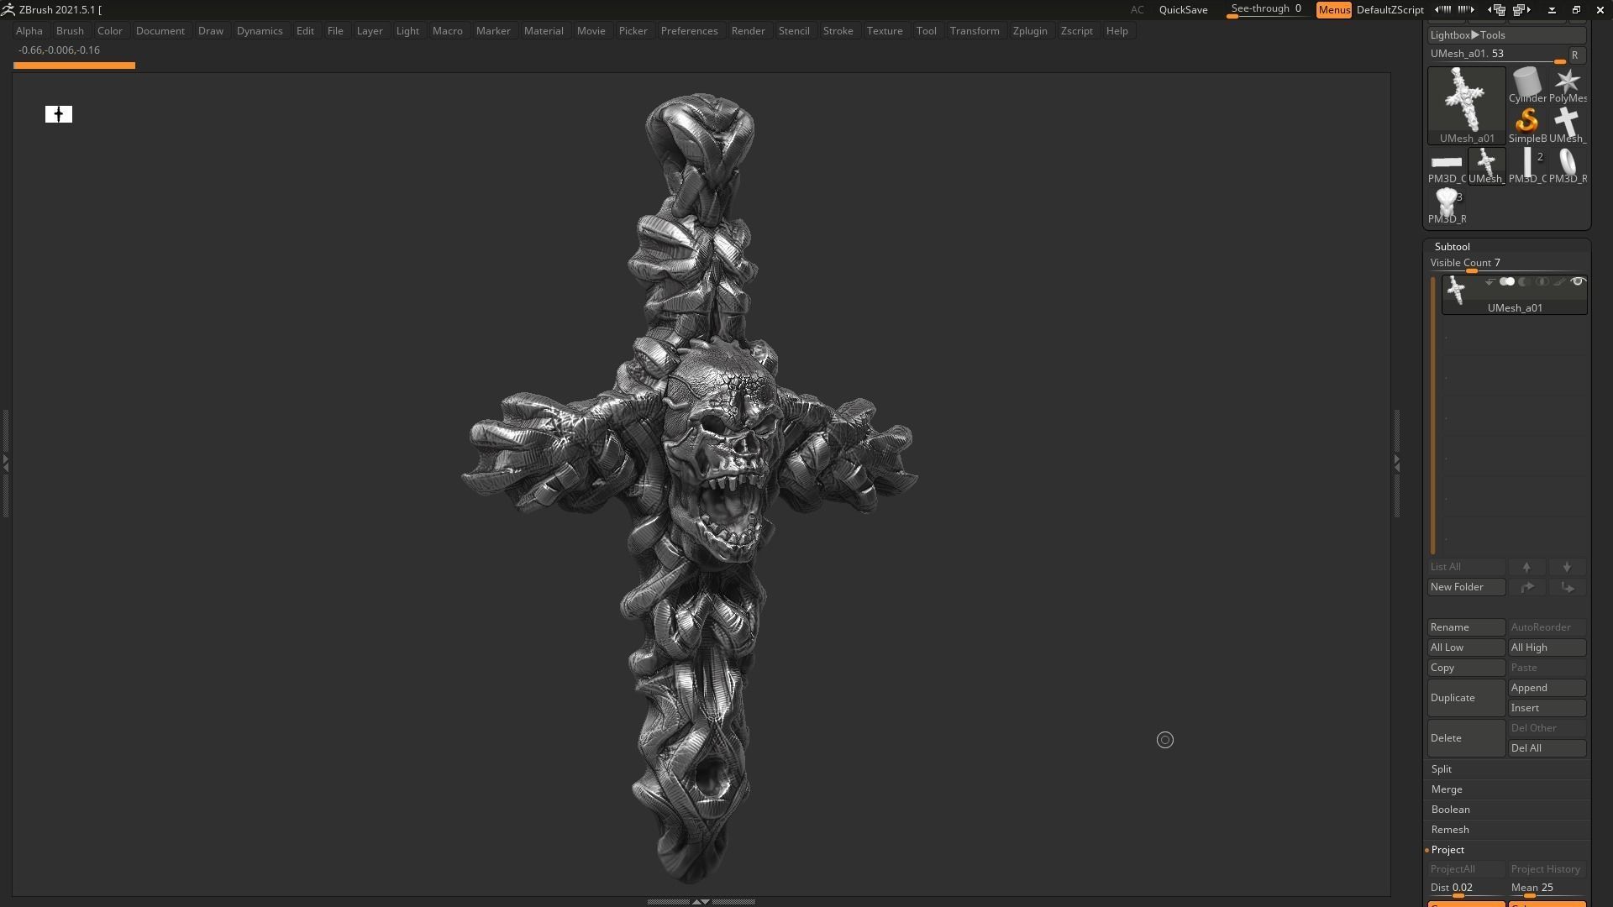Select the PM3D cylinder tool numbered 2
The width and height of the screenshot is (1613, 907).
1527,166
